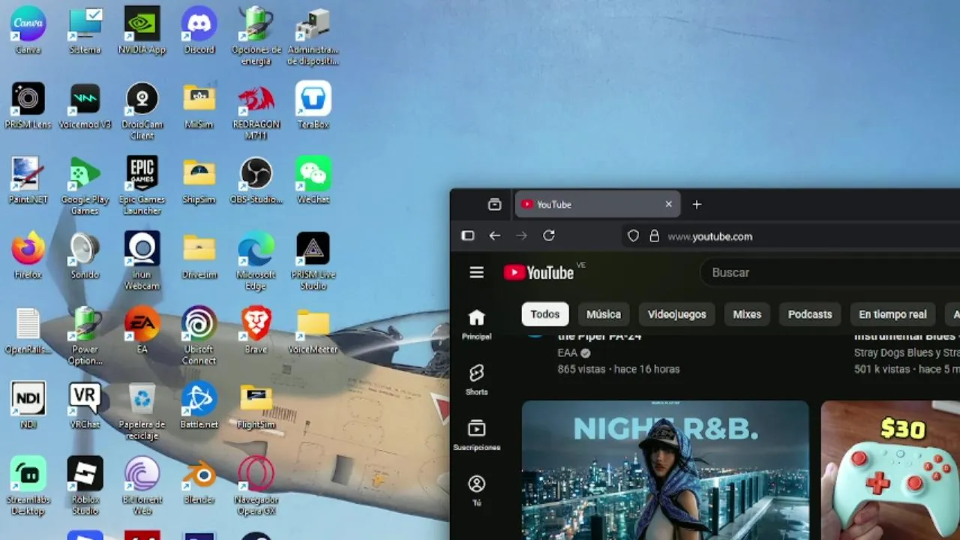Viewport: 960px width, 540px height.
Task: Click the Buscar search field
Action: [830, 272]
